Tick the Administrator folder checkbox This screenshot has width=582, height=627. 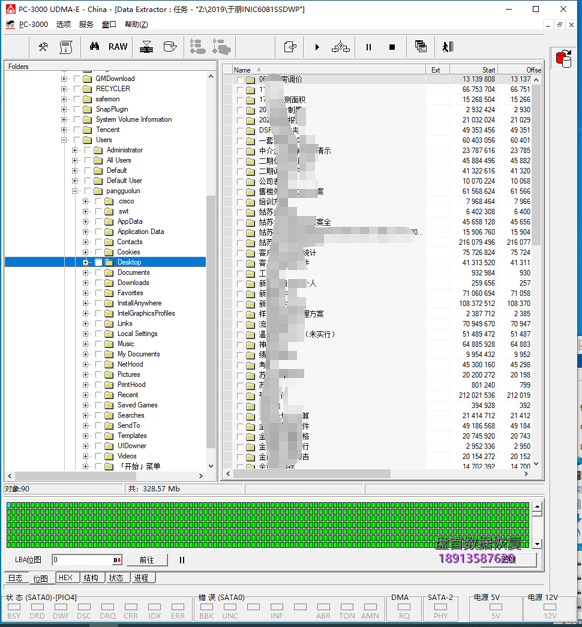(88, 151)
